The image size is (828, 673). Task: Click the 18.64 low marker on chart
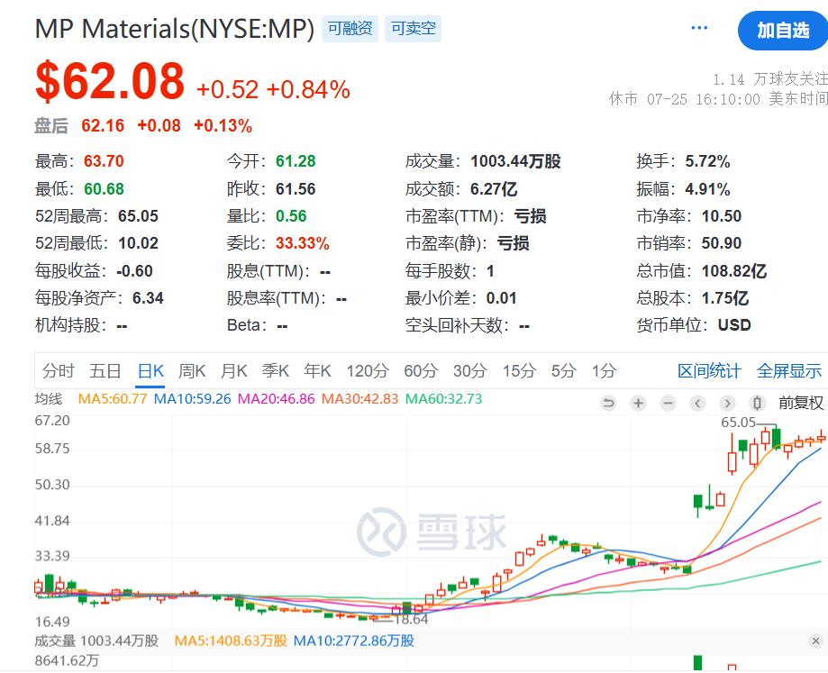click(412, 619)
